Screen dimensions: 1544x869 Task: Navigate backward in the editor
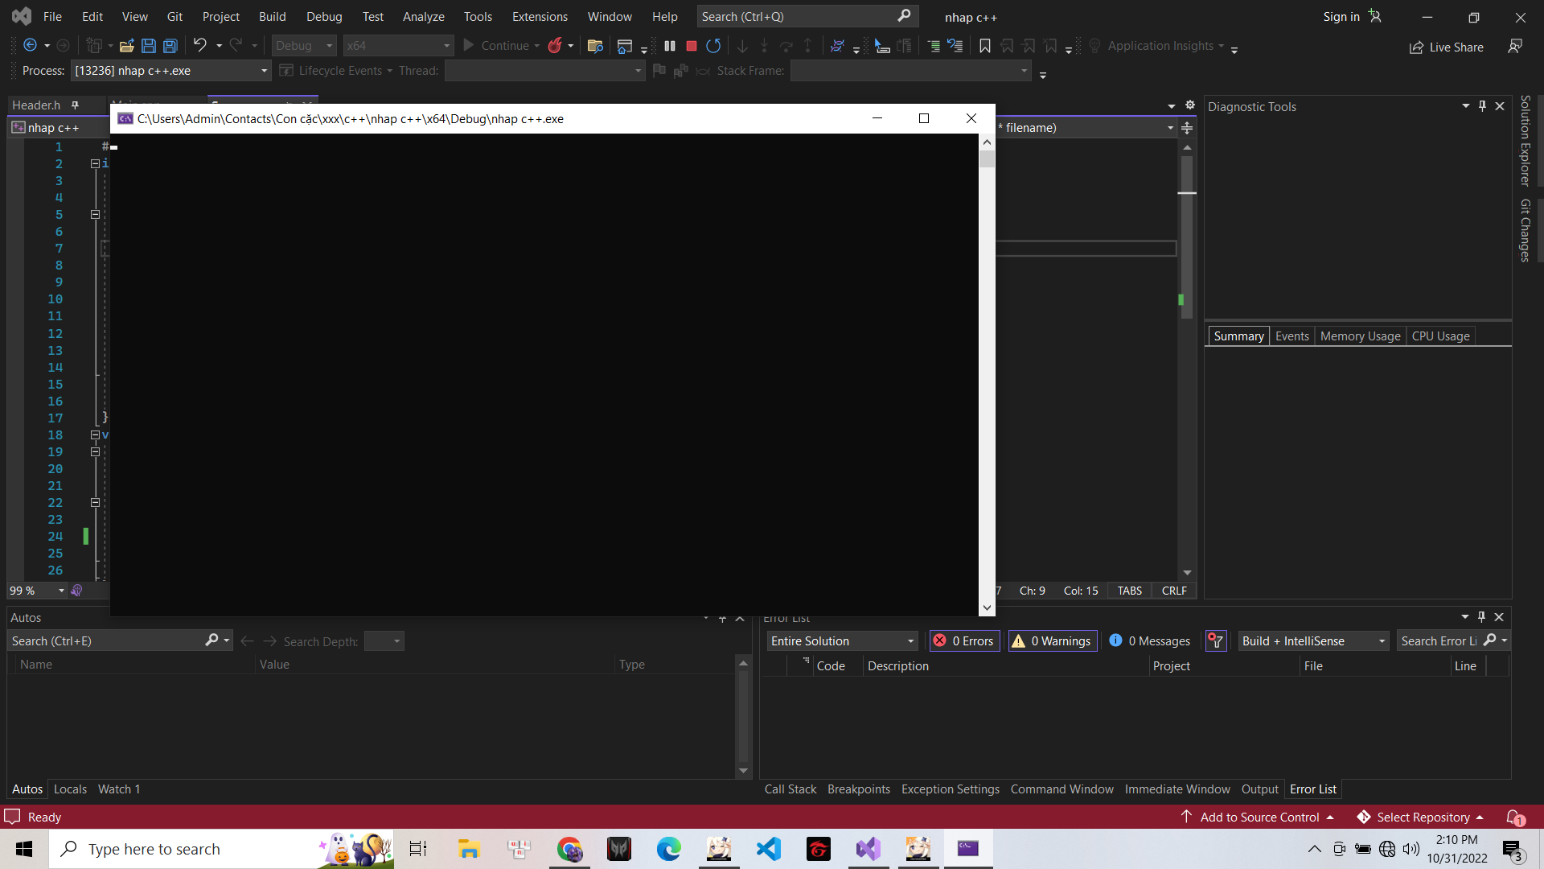[x=30, y=46]
